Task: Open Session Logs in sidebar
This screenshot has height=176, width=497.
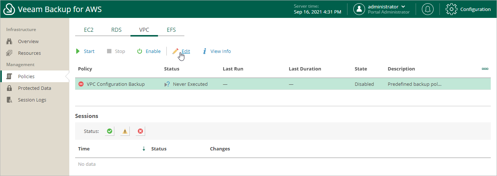Action: click(32, 100)
